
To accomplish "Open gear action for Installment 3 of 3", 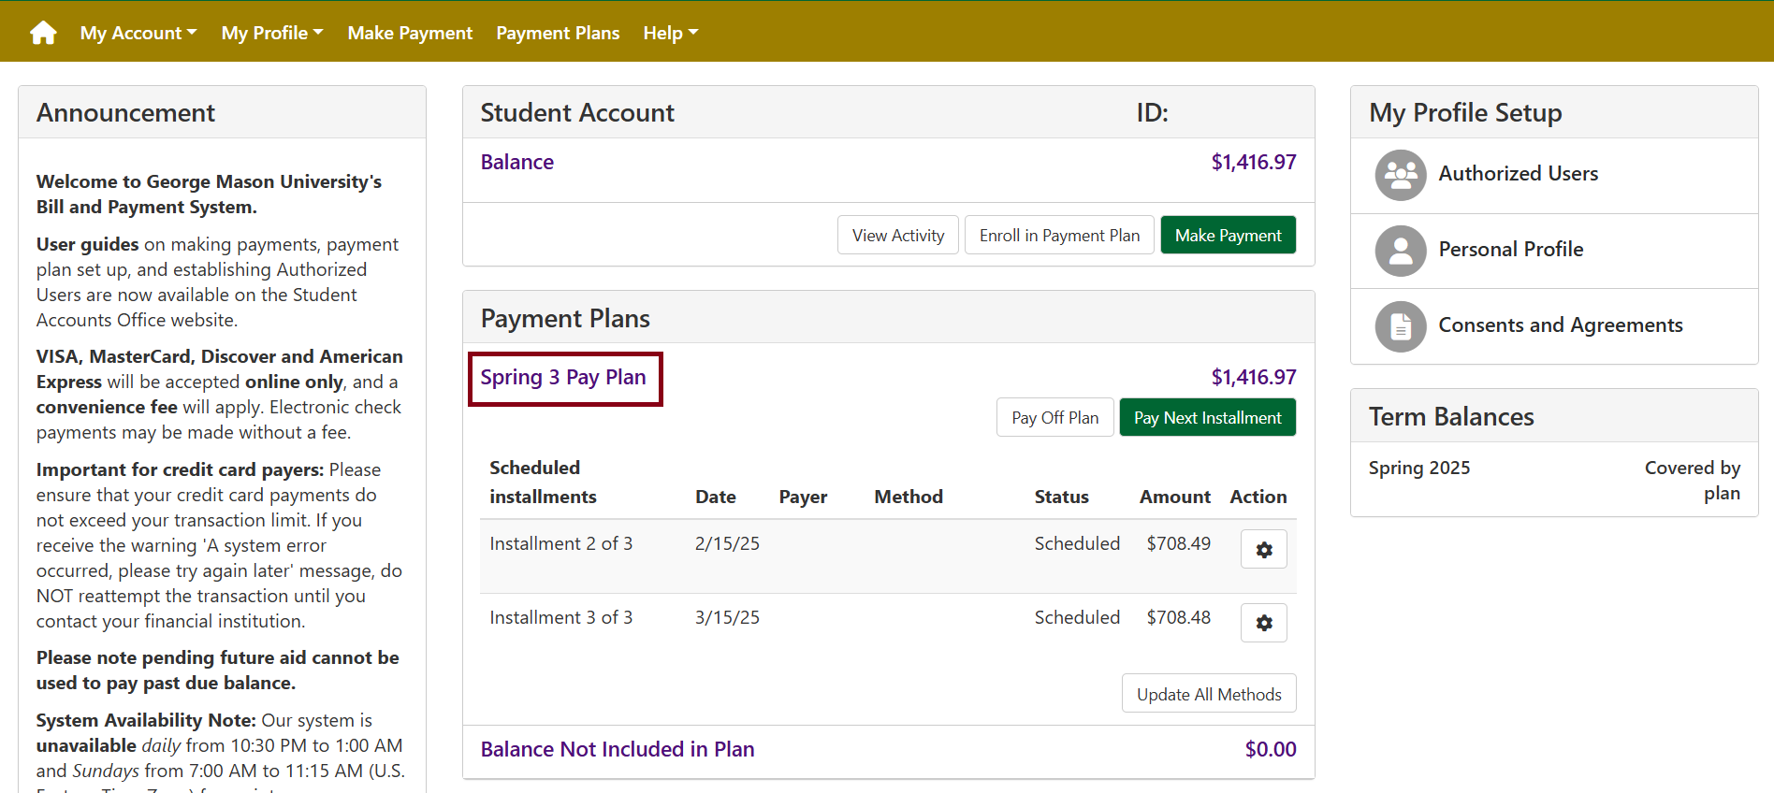I will point(1263,623).
